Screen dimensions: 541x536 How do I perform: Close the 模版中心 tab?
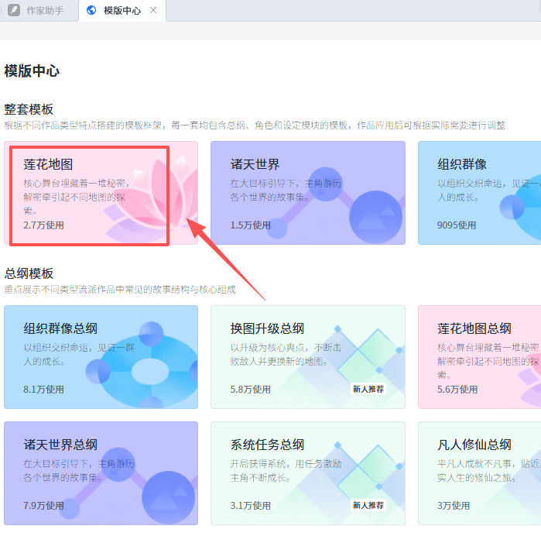[153, 11]
